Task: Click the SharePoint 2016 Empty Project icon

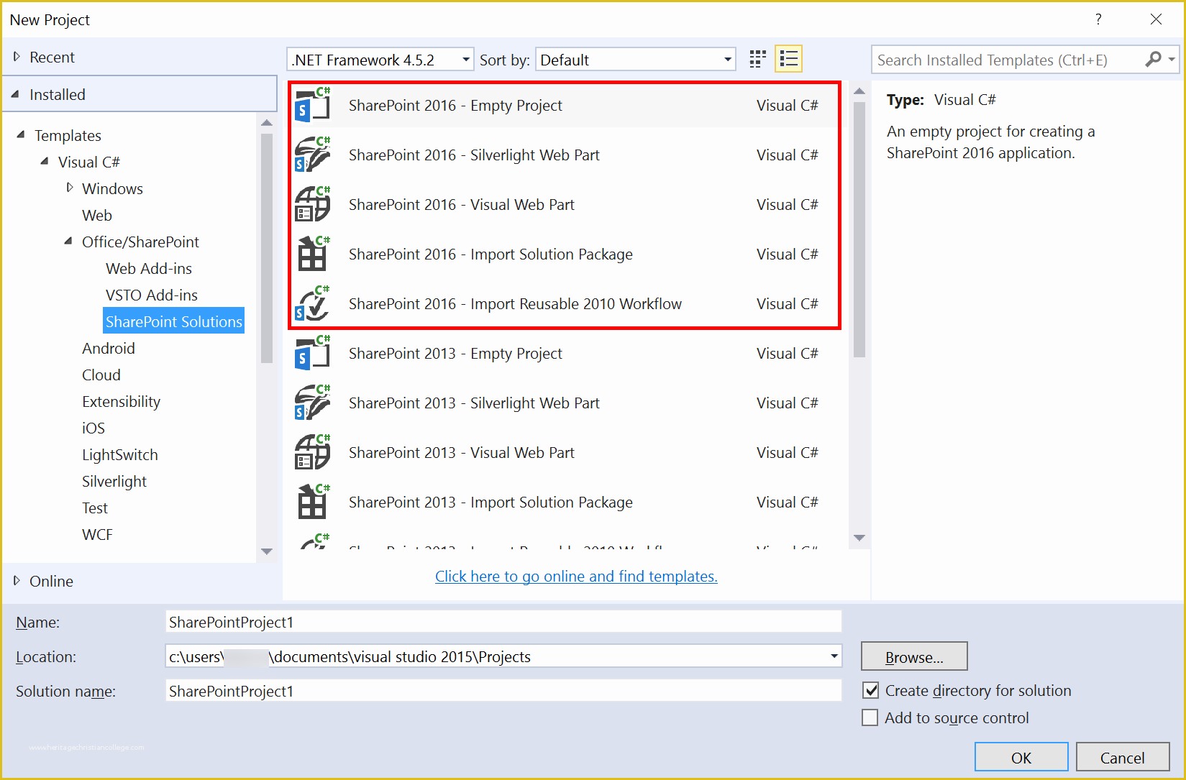Action: pyautogui.click(x=312, y=105)
